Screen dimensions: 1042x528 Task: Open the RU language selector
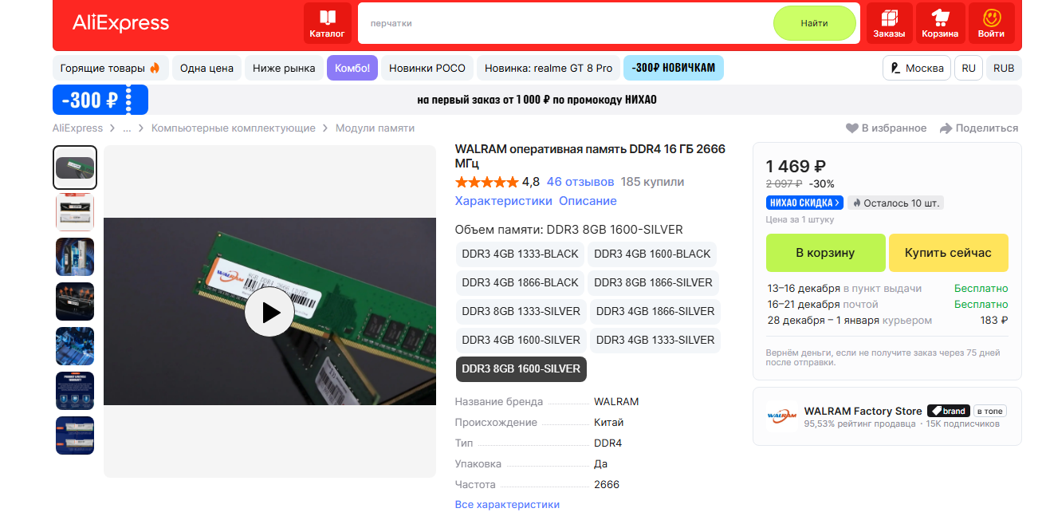tap(969, 69)
